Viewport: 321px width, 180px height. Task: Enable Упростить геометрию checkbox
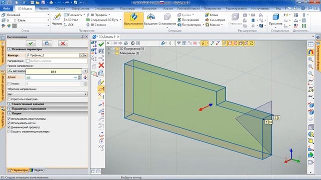click(x=9, y=99)
